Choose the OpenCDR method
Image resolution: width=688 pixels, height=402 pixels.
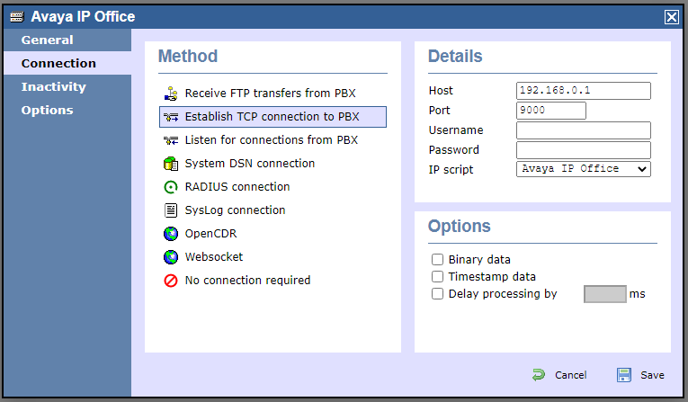[x=273, y=234]
